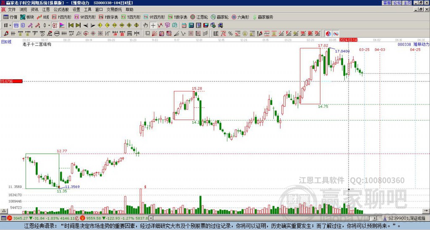
Task: Select the circled horizontal lines tool
Action: pyautogui.click(x=57, y=34)
